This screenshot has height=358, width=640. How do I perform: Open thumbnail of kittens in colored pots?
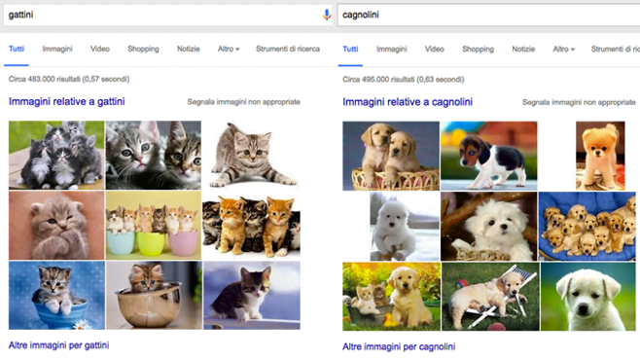[154, 226]
